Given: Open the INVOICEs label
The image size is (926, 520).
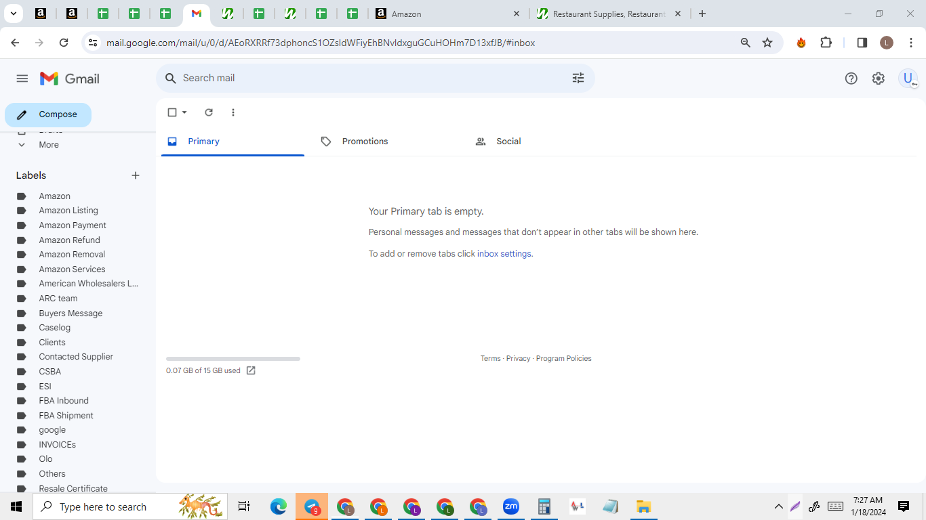Looking at the screenshot, I should click(x=57, y=445).
